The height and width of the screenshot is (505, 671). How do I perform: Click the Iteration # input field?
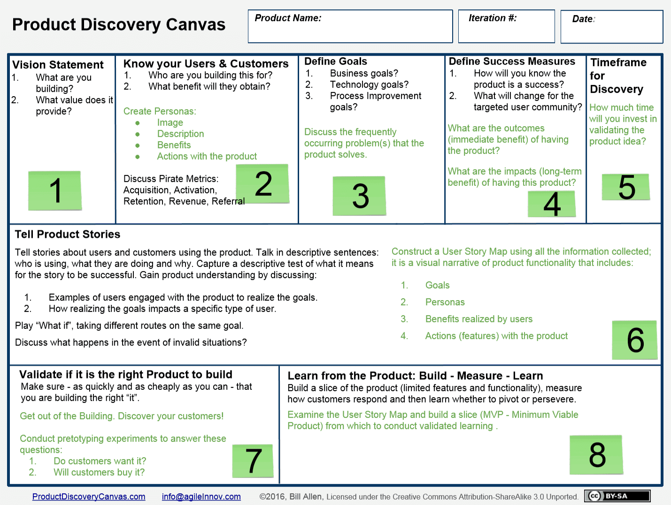point(507,26)
